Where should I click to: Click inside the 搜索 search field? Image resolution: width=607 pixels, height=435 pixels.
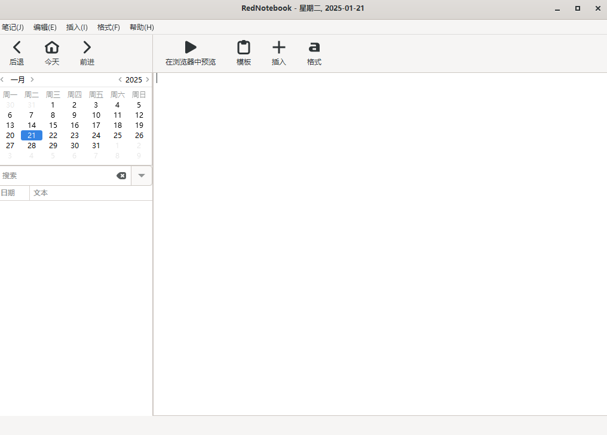point(57,176)
